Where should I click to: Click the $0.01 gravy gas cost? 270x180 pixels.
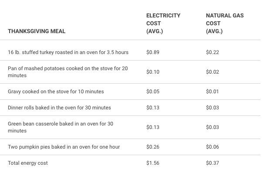click(x=213, y=92)
